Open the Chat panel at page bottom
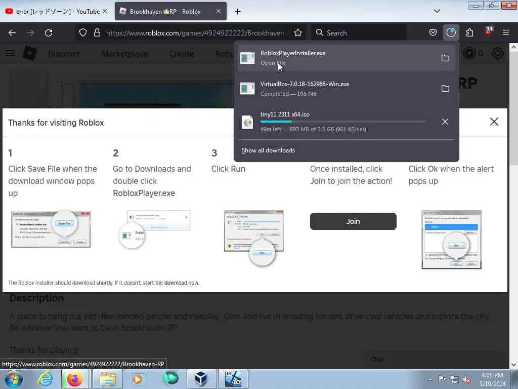The height and width of the screenshot is (389, 518). coord(377,359)
